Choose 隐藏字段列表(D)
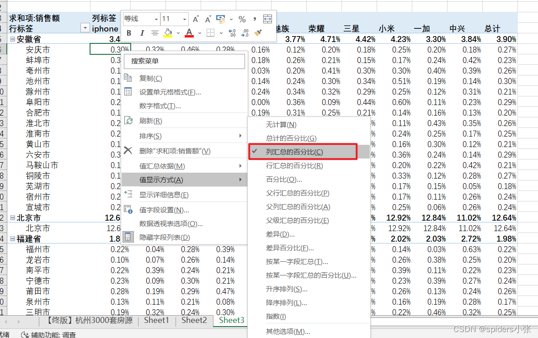Image resolution: width=538 pixels, height=338 pixels. click(x=165, y=237)
